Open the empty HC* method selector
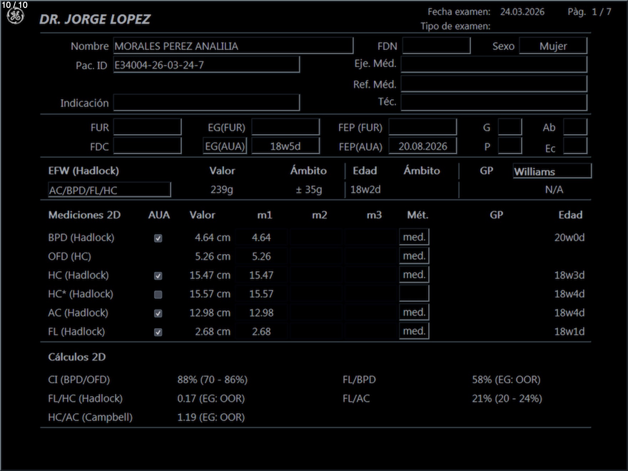Viewport: 628px width, 471px height. pos(414,293)
